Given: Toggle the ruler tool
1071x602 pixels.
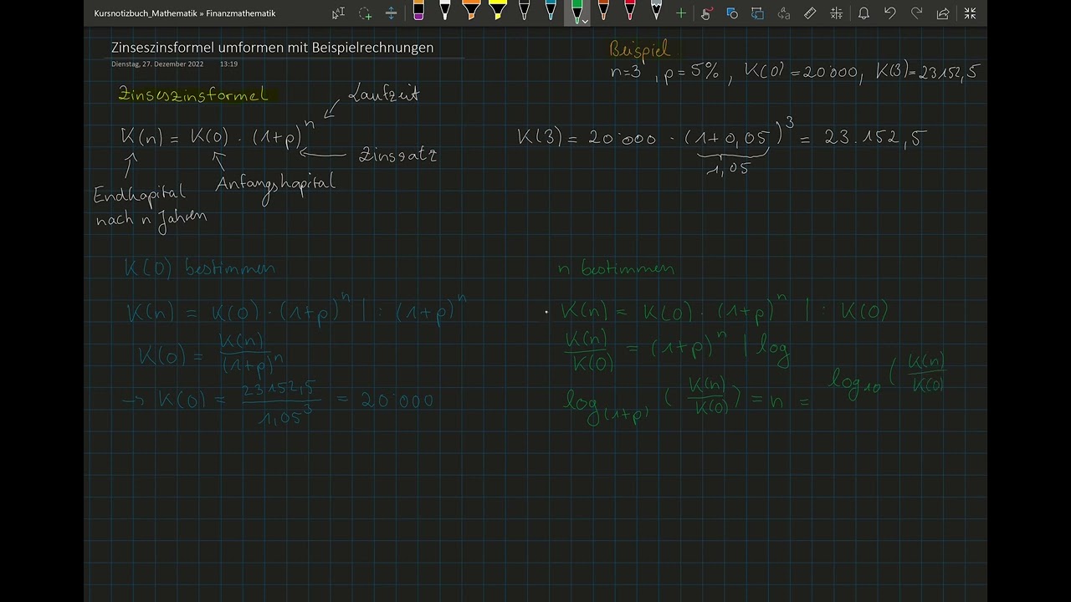Looking at the screenshot, I should [x=810, y=13].
